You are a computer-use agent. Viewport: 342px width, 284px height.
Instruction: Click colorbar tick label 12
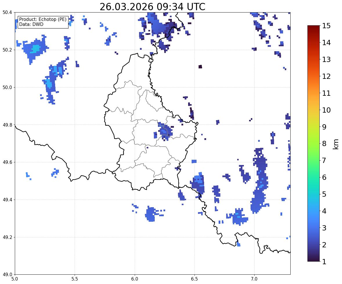click(326, 76)
